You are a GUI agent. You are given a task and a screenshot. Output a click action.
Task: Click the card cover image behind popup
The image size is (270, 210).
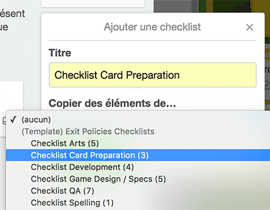(x=211, y=6)
